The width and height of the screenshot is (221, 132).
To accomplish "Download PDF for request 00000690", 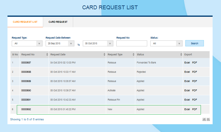I will (195, 90).
